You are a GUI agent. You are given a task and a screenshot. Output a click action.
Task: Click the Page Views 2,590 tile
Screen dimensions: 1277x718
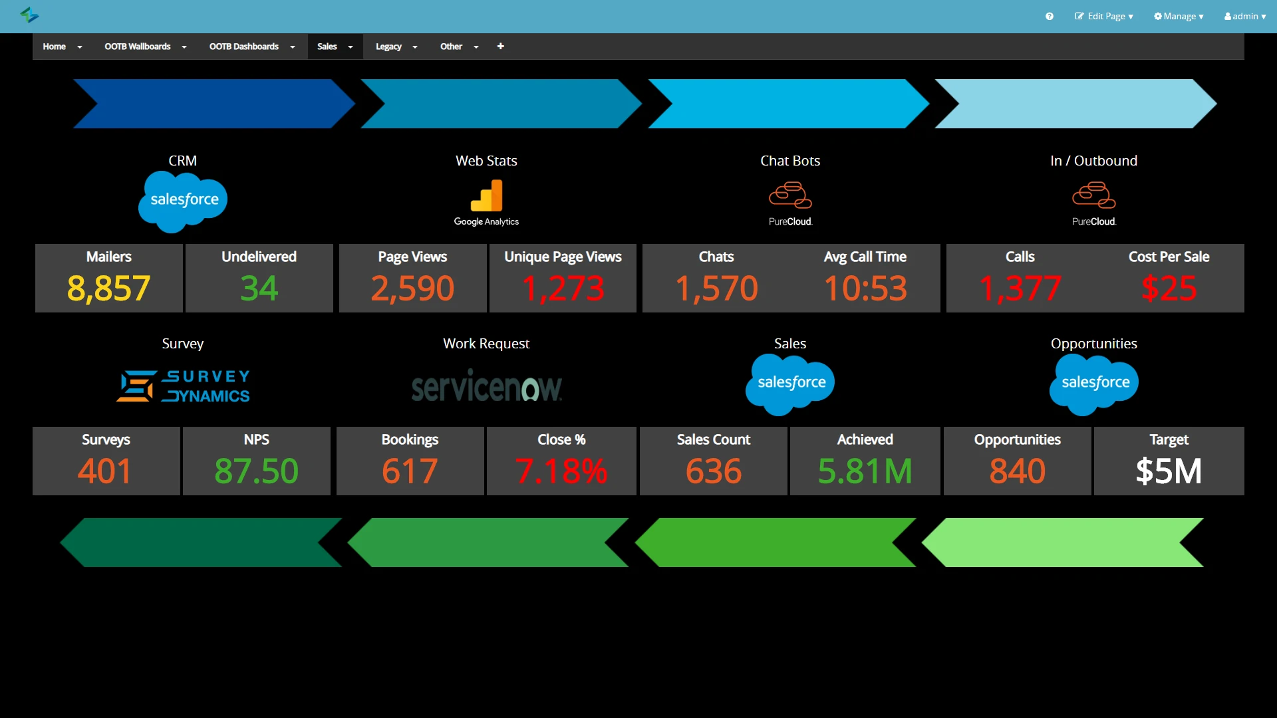click(x=413, y=278)
